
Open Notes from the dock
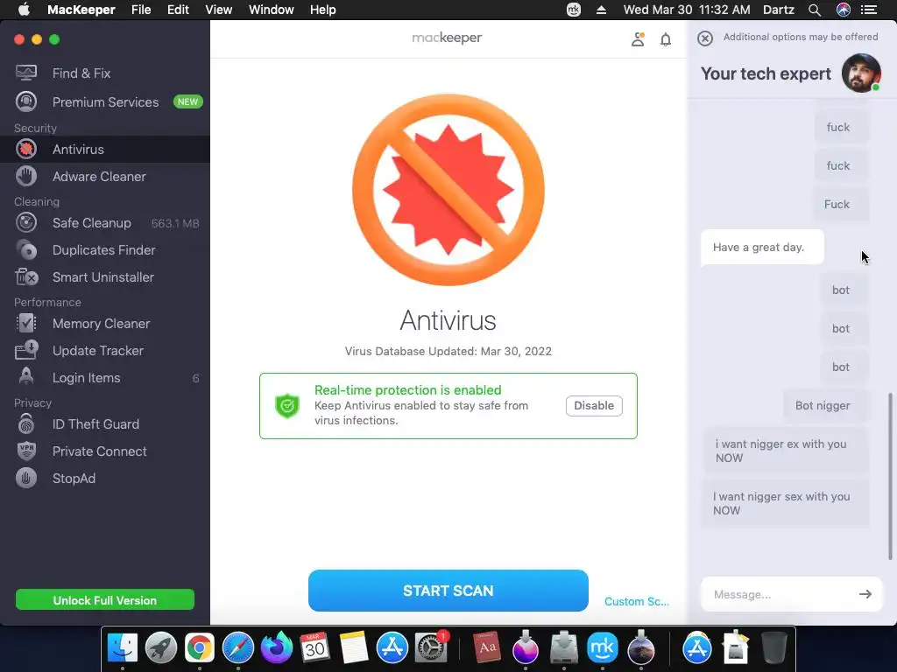354,647
